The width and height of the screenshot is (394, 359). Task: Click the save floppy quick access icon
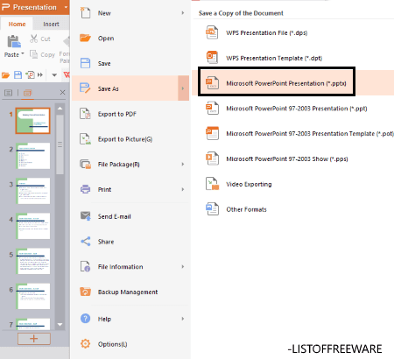(18, 75)
